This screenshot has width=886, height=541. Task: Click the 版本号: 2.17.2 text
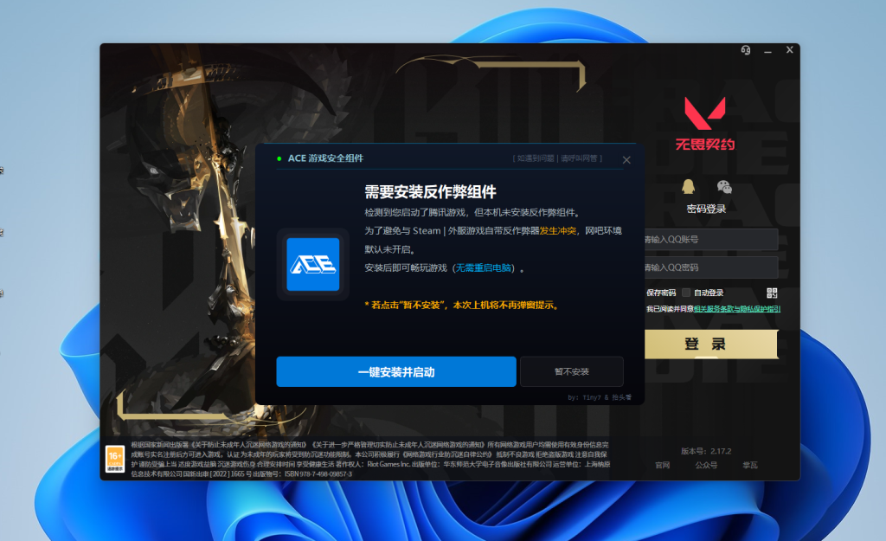coord(706,451)
